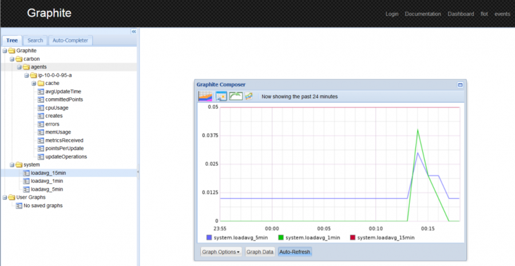Select metricsReceived in the tree
Screen dimensions: 515x266
coord(64,140)
